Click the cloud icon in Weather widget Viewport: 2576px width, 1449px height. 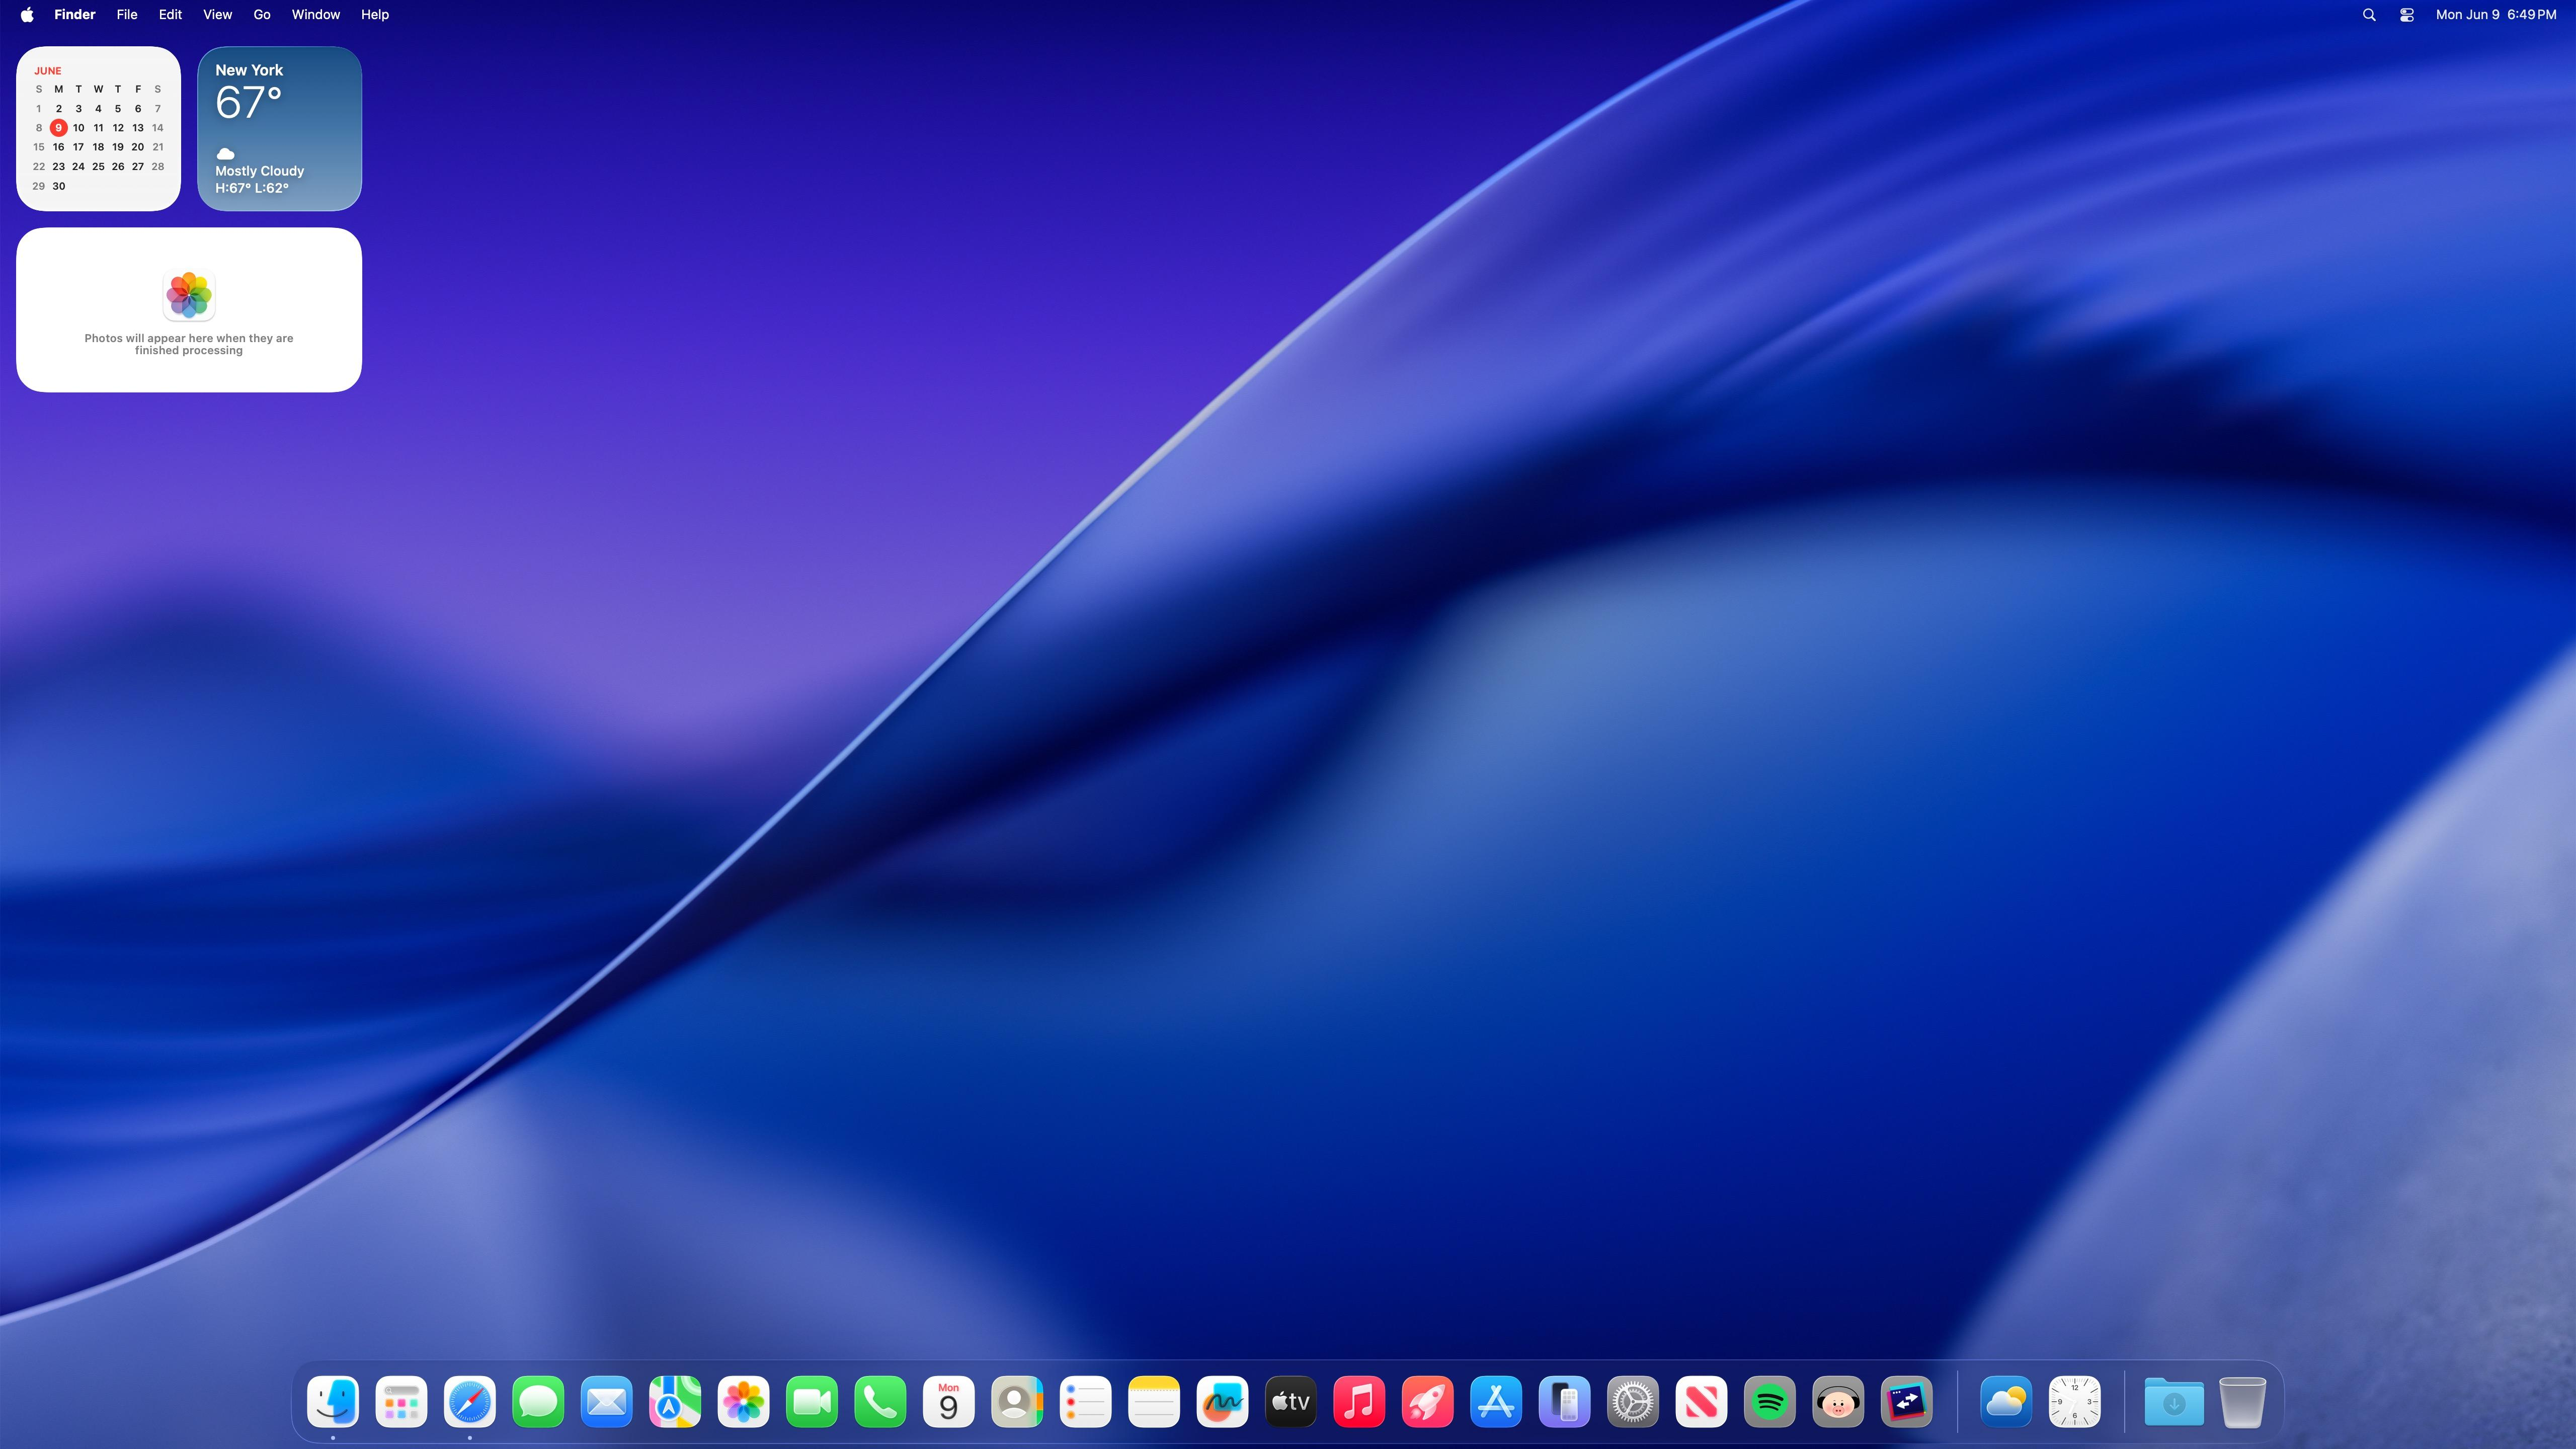coord(226,153)
